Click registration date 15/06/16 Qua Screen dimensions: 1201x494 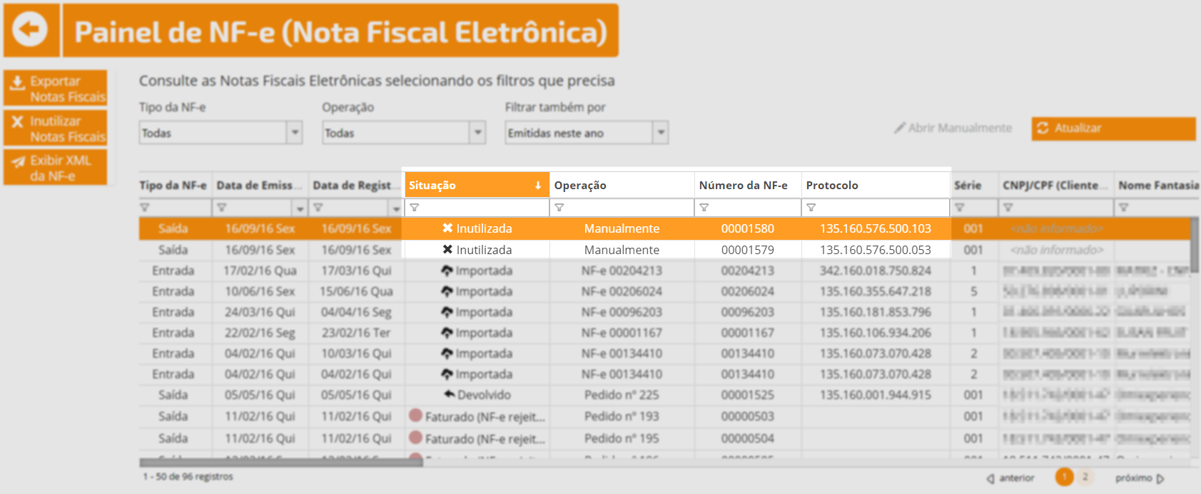click(356, 291)
